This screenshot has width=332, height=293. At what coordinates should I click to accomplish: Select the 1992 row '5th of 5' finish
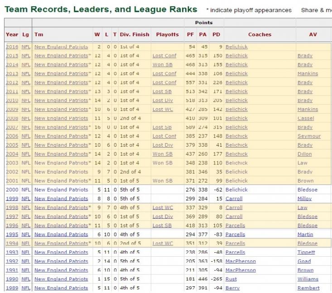(x=130, y=261)
